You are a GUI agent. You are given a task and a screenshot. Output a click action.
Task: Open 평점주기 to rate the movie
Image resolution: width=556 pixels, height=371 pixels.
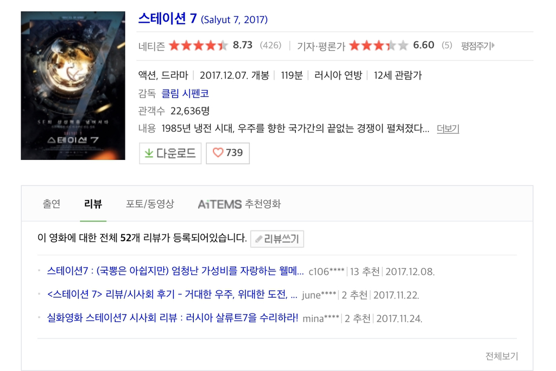tap(477, 46)
